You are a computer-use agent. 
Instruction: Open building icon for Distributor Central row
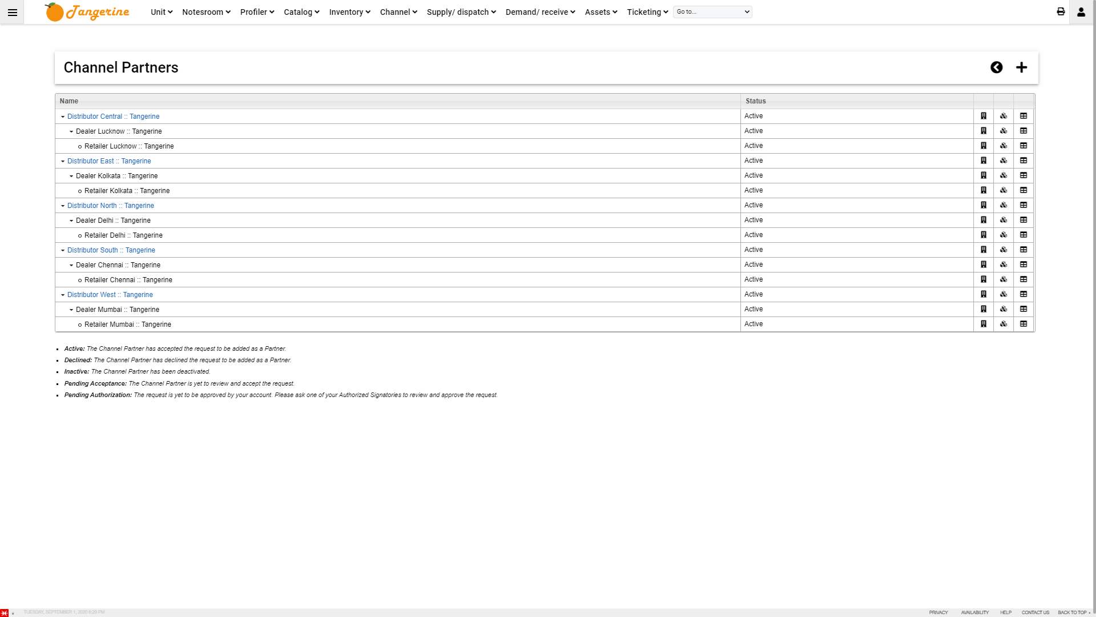[x=984, y=116]
